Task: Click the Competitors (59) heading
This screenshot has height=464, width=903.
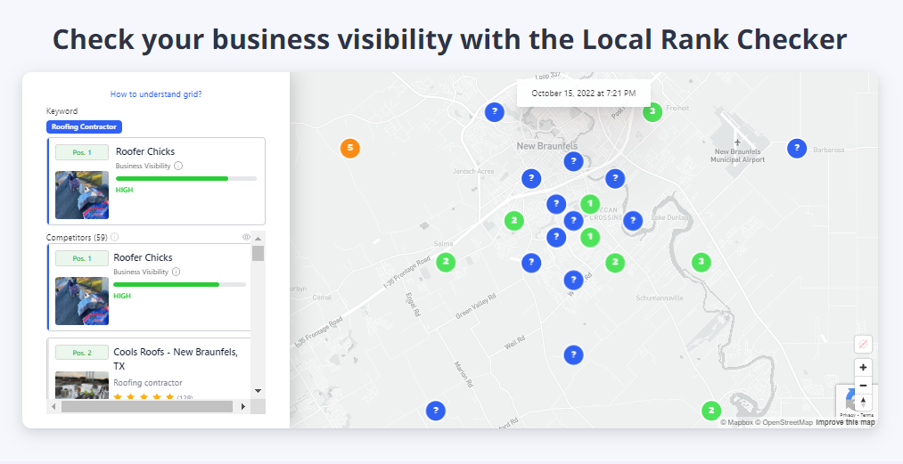Action: pos(77,237)
